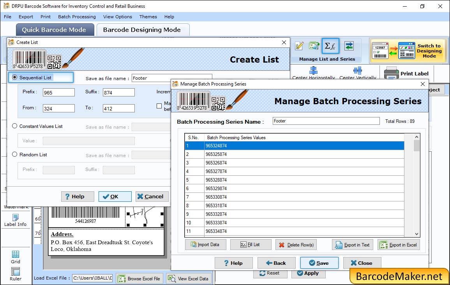The image size is (450, 285).
Task: Open the Themes menu
Action: pos(148,17)
